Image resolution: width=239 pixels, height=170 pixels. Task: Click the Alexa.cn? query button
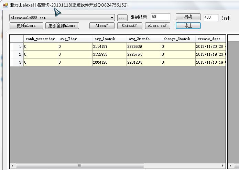[x=157, y=25]
